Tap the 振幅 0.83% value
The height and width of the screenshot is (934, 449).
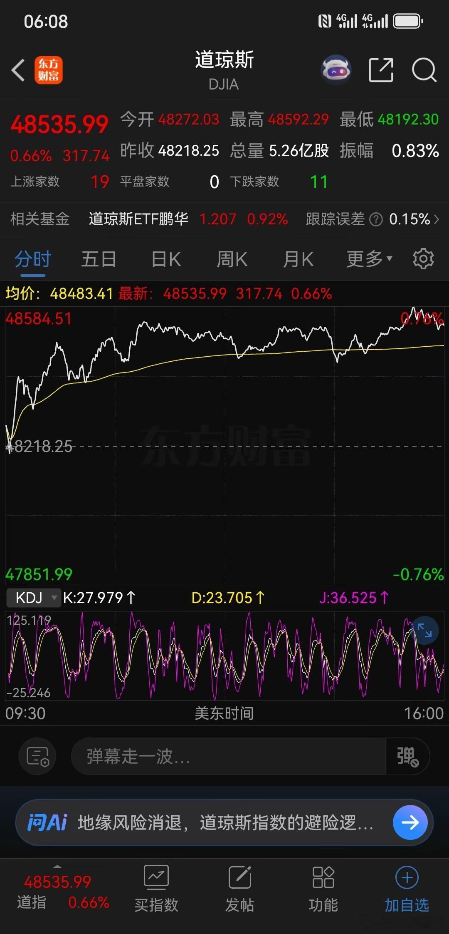pos(415,151)
